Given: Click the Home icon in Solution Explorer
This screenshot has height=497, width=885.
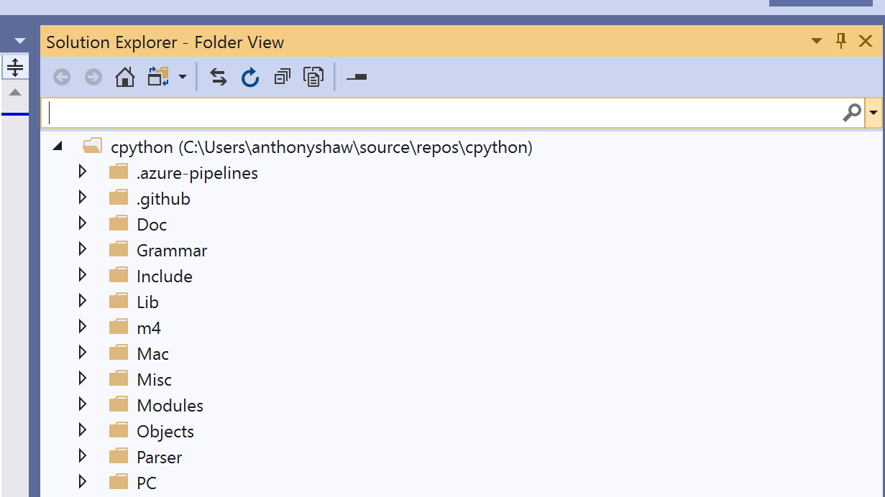Looking at the screenshot, I should 125,77.
